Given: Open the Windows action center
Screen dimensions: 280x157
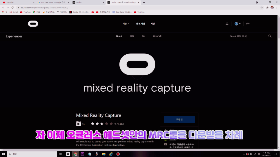Looking at the screenshot, I should (x=275, y=154).
